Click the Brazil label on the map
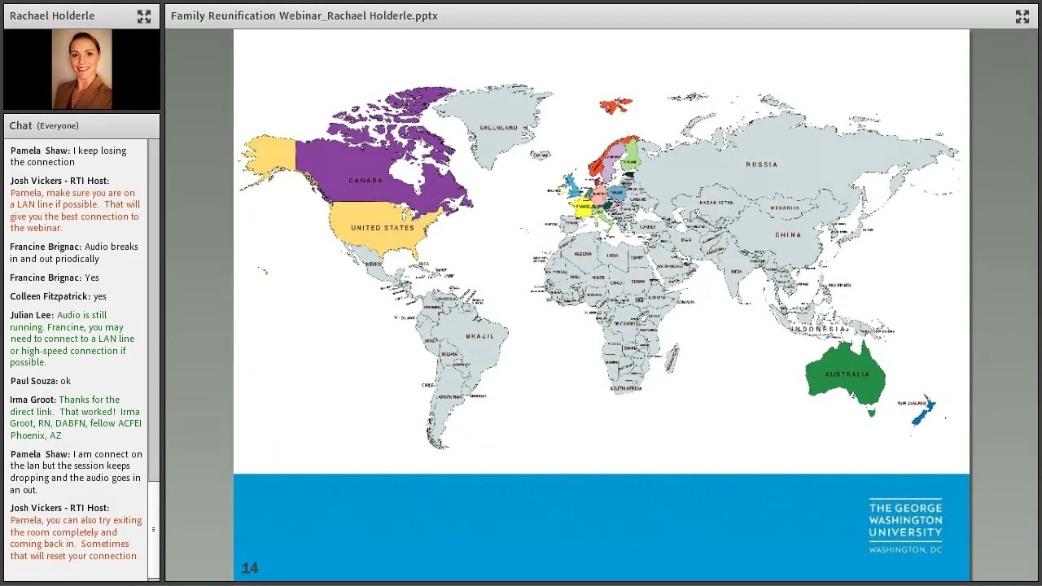Screen dimensions: 1042x586 tap(479, 336)
